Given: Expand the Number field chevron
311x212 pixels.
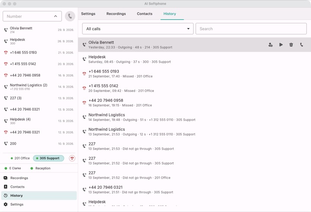Looking at the screenshot, I should (x=56, y=16).
